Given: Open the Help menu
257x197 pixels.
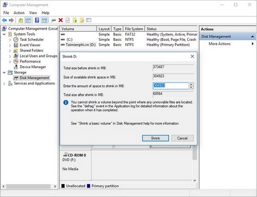Looking at the screenshot, I should (45, 13).
